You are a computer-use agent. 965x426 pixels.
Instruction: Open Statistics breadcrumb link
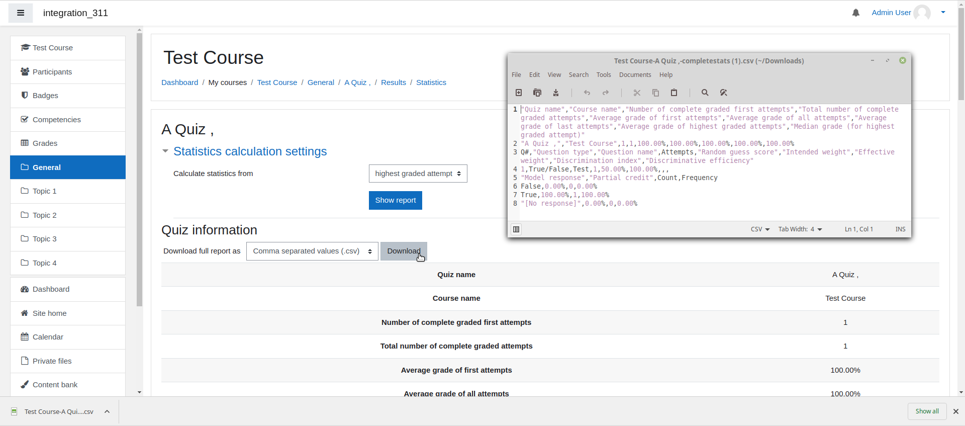(x=431, y=82)
